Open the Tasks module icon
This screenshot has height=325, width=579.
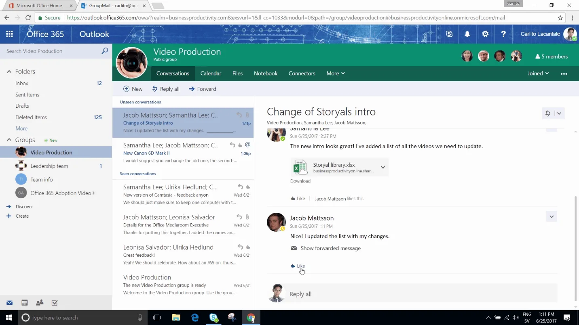coord(55,303)
